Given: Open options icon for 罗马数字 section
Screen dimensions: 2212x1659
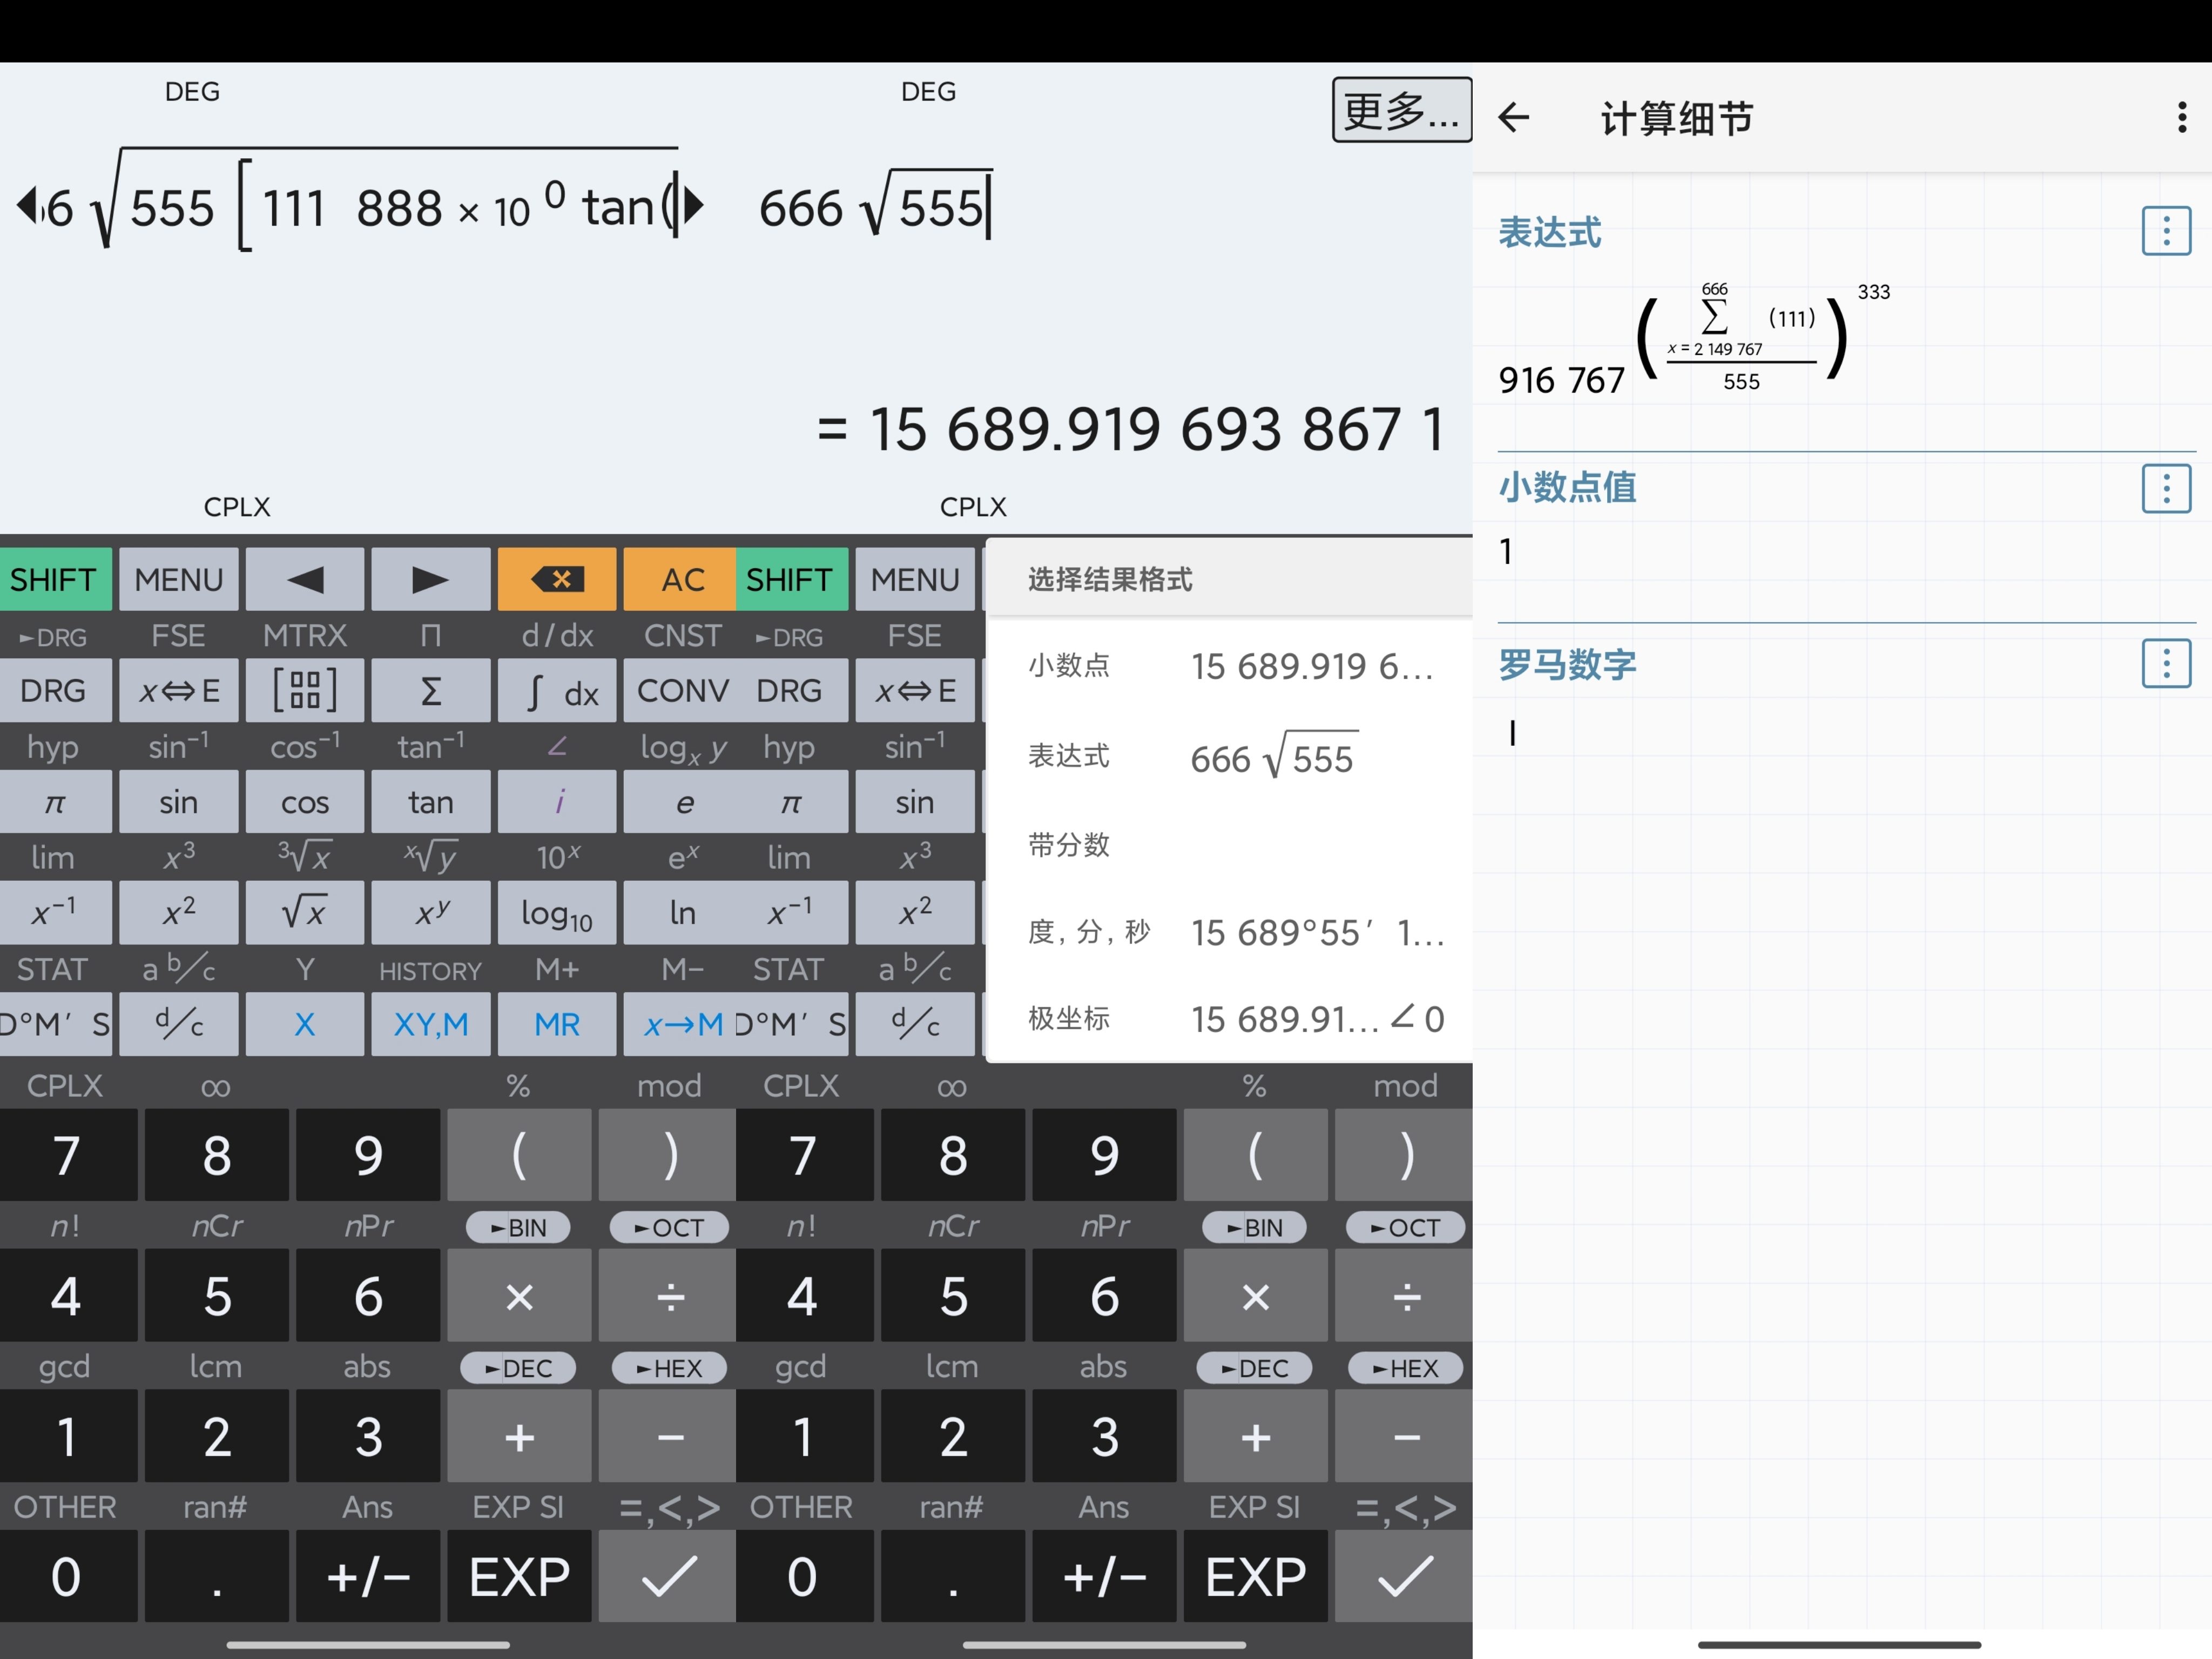Looking at the screenshot, I should click(x=2166, y=664).
